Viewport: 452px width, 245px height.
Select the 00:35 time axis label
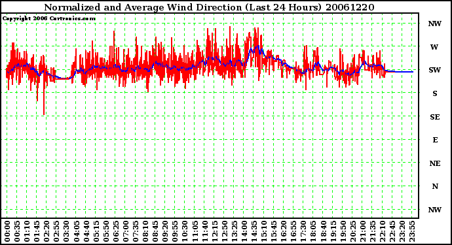17,231
